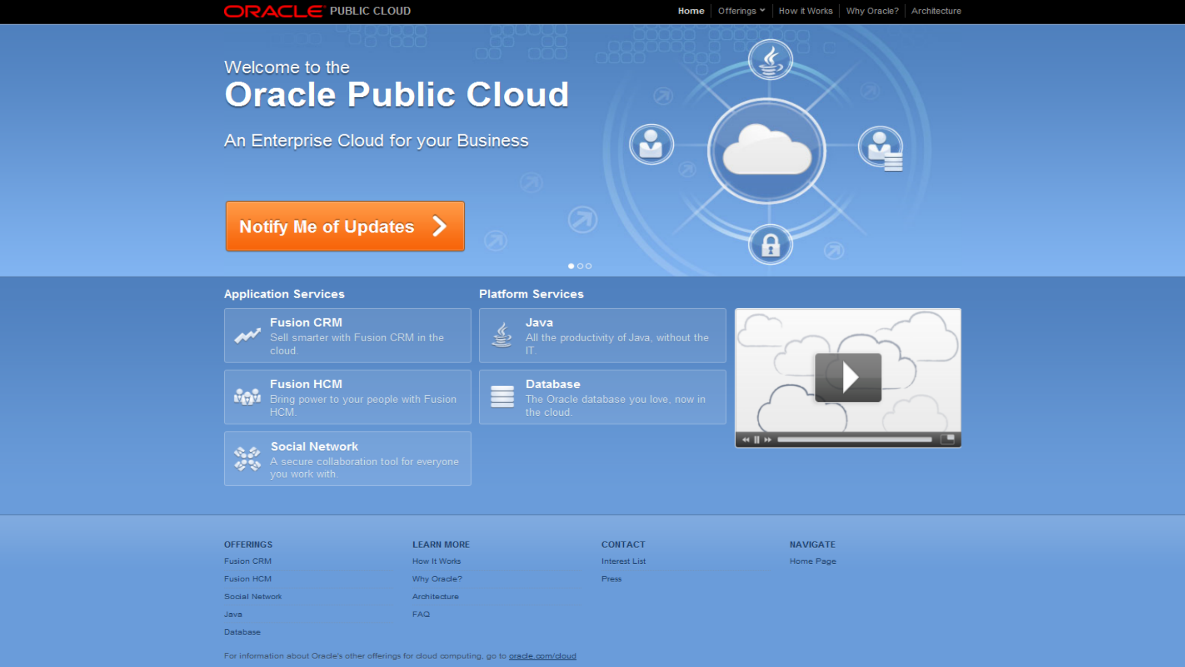Open the oracle.com/cloud footer link
This screenshot has width=1185, height=667.
click(x=542, y=656)
